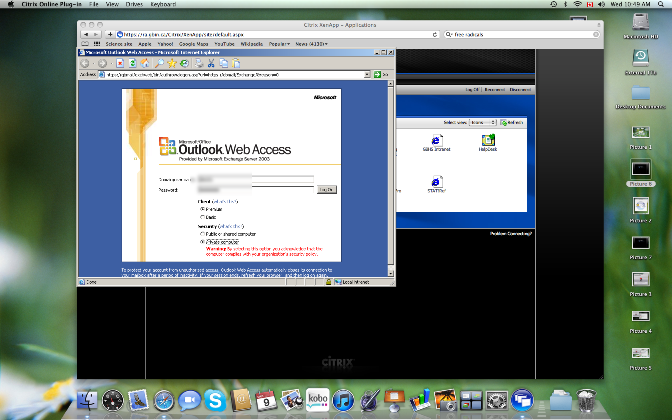Open the Select view Icons dropdown
Screen dimensions: 672x420
[x=483, y=122]
